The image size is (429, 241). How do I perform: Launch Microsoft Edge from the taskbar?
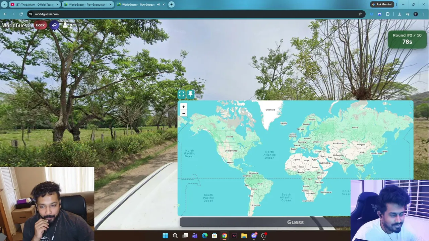[x=205, y=236]
